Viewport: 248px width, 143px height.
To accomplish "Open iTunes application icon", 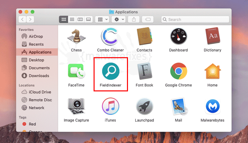I will coord(110,106).
